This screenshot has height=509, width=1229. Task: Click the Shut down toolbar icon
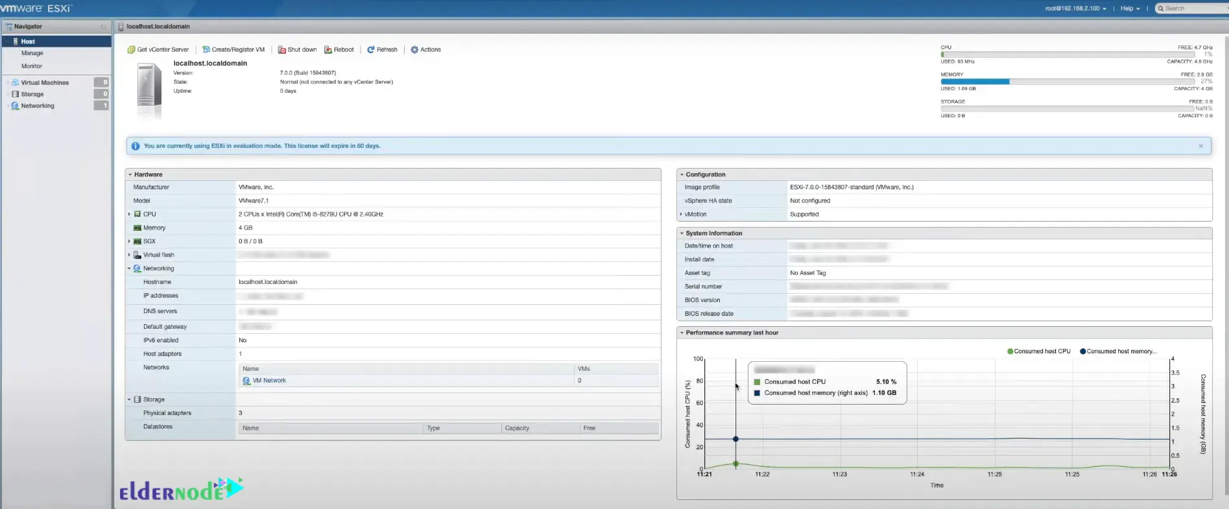282,49
